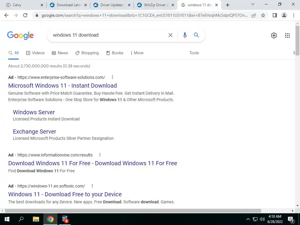This screenshot has width=300, height=225.
Task: Open options for the enterprise-software-solutions ad
Action: coord(112,77)
